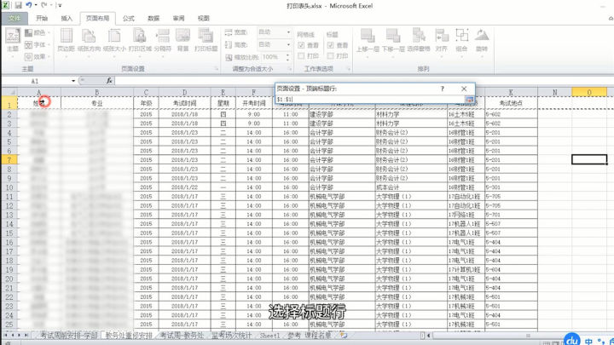Click Print Titles (打印标题) button
The width and height of the screenshot is (614, 345).
[206, 41]
